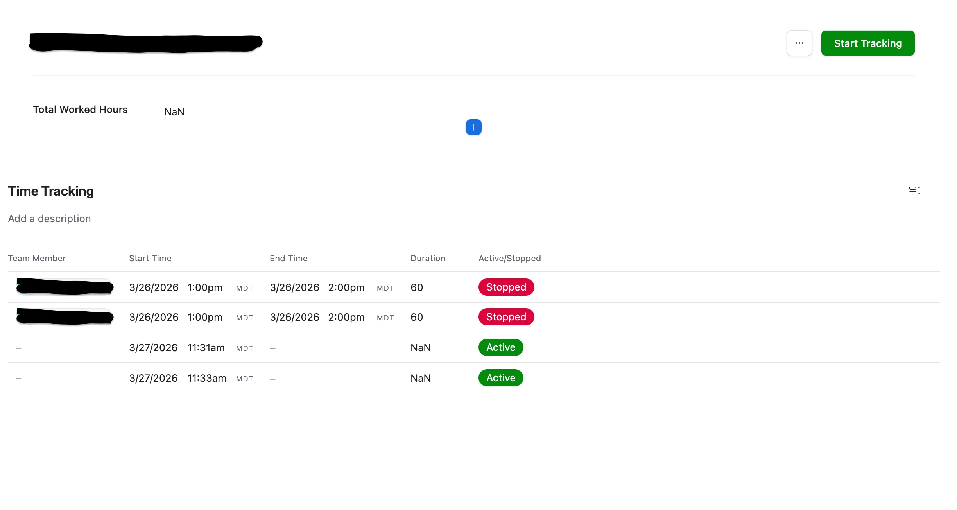Click the Time Tracking section heading

click(x=51, y=191)
